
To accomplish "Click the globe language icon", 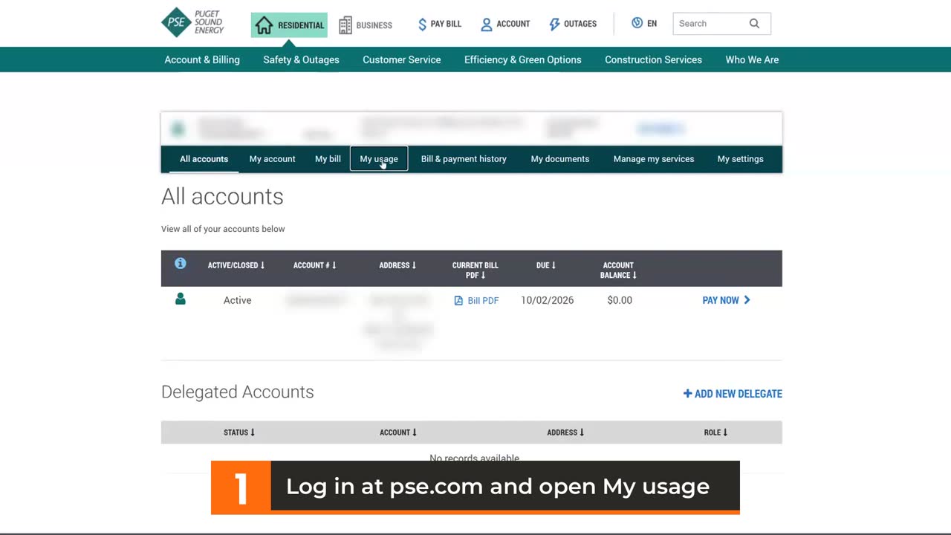I will (637, 23).
